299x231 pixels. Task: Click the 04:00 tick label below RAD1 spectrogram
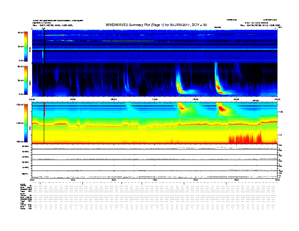pyautogui.click(x=72, y=99)
